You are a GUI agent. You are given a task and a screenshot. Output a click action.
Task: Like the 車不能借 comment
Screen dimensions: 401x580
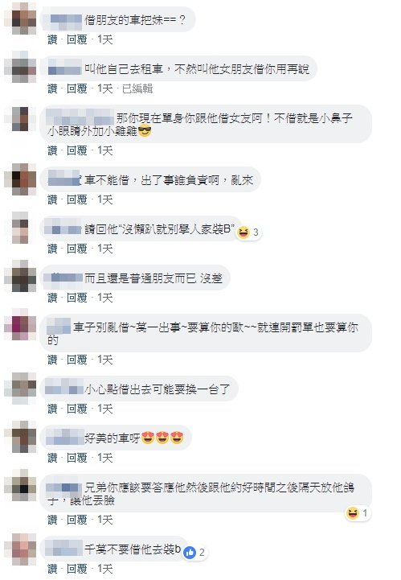[52, 200]
